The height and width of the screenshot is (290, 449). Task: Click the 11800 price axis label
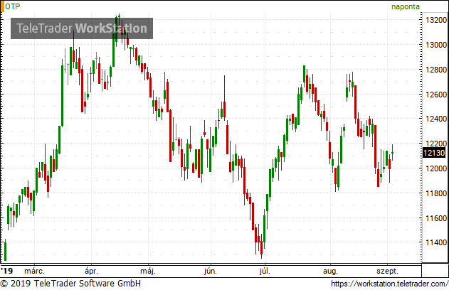coord(436,193)
